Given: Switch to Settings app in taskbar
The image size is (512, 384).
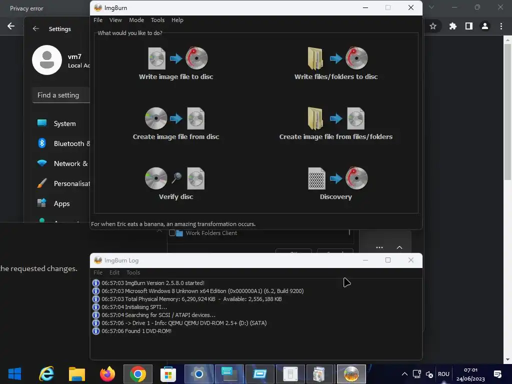Looking at the screenshot, I should [x=199, y=374].
